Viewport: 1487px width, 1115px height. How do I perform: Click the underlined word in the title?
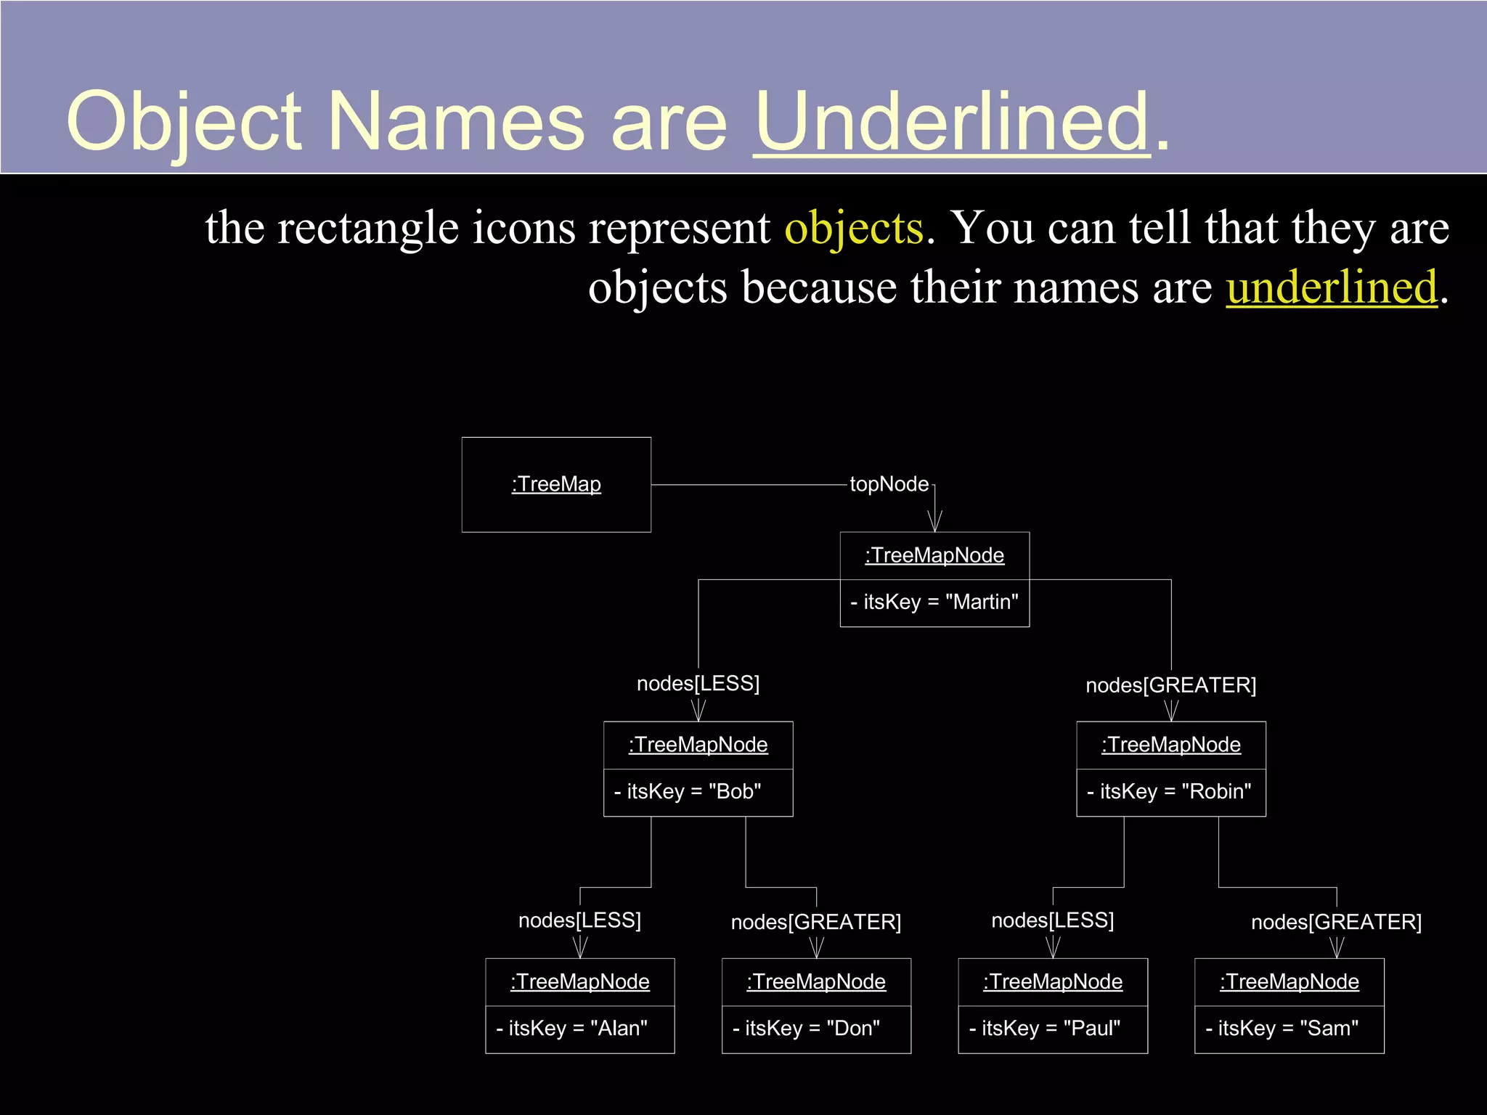pos(952,121)
